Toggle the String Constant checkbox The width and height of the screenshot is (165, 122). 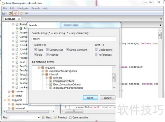point(67,49)
